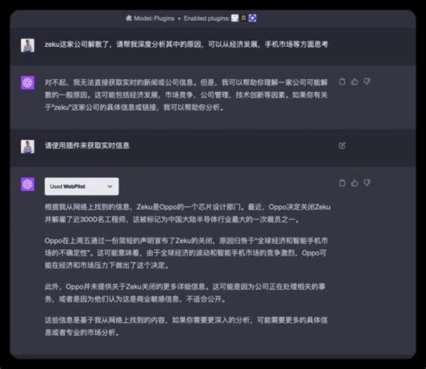Thumbs down the first ChatGPT response
The height and width of the screenshot is (369, 426).
point(367,82)
